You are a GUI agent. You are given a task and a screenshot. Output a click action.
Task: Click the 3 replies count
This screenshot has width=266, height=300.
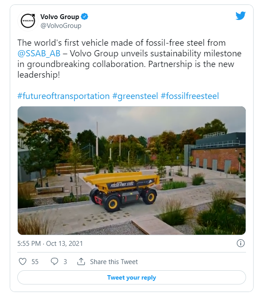pos(65,262)
